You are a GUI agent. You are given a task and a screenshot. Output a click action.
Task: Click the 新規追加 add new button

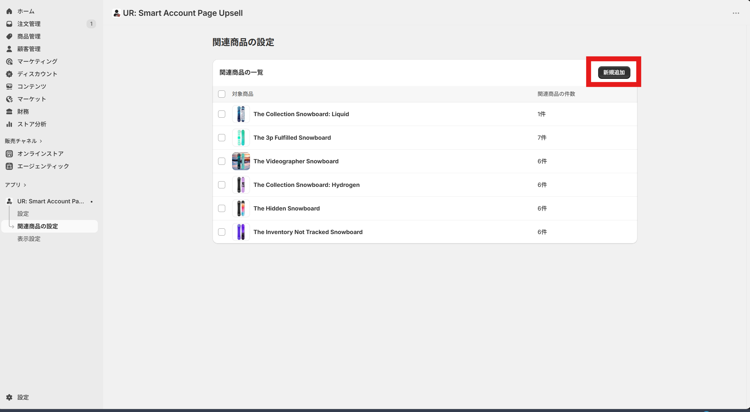tap(614, 73)
